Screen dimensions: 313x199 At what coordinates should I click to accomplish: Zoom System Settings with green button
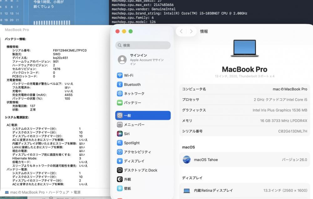(x=131, y=31)
